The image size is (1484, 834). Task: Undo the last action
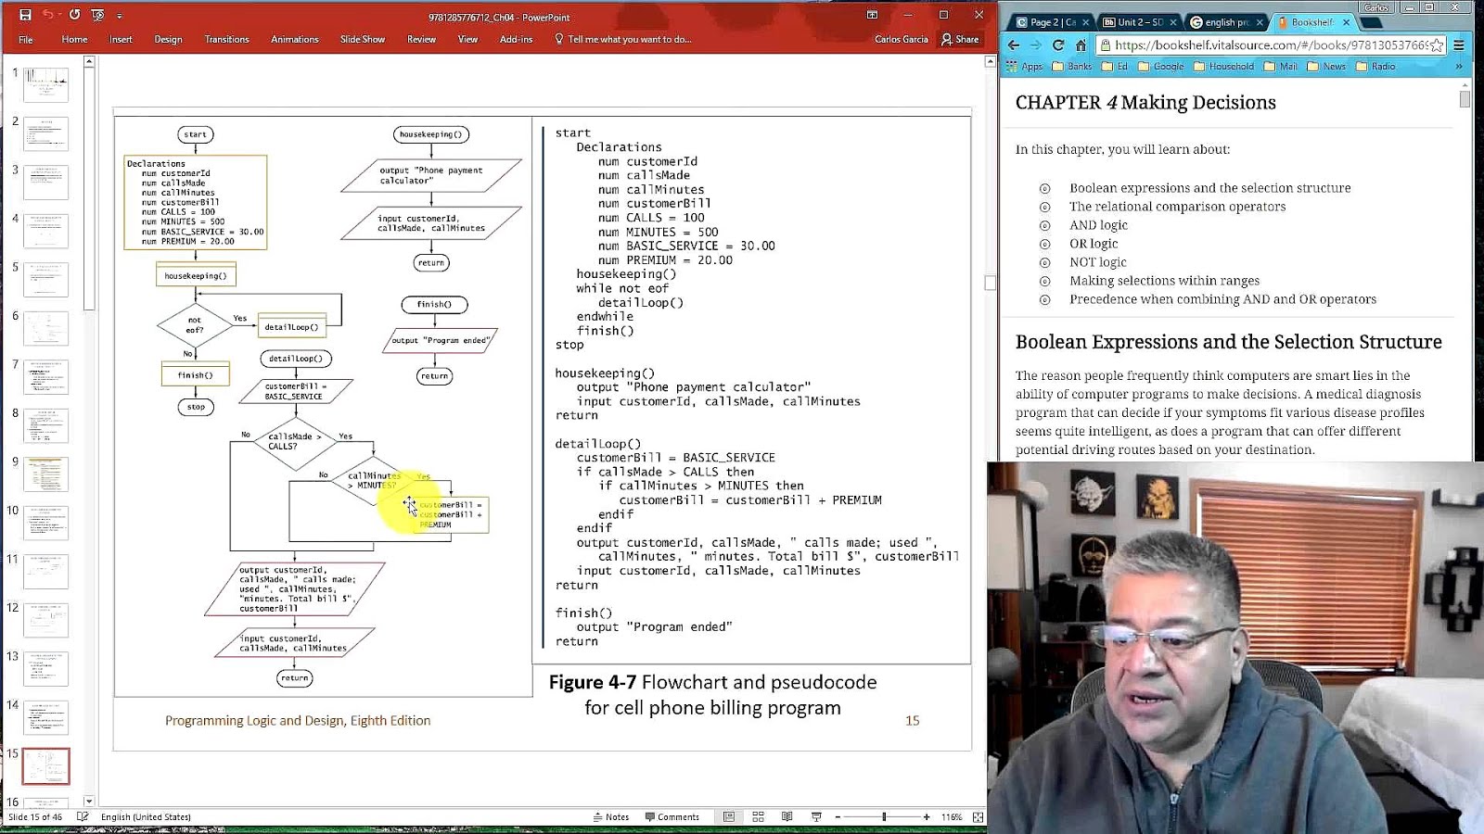tap(48, 14)
